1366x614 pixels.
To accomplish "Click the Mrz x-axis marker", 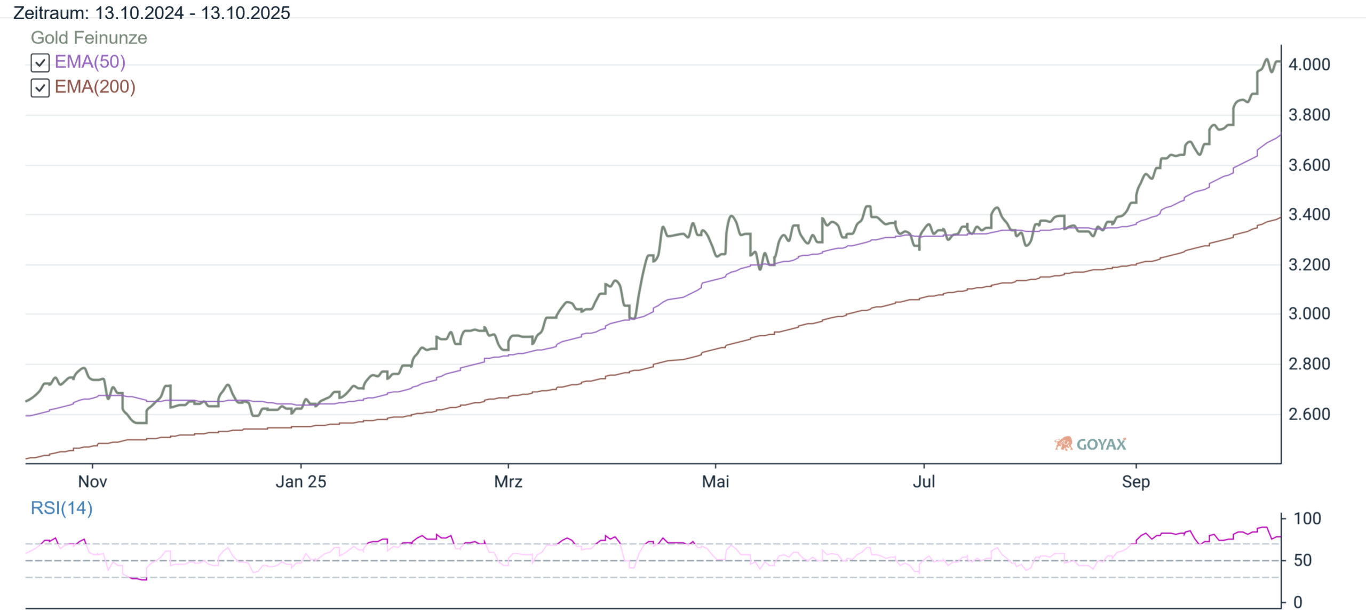I will point(508,481).
